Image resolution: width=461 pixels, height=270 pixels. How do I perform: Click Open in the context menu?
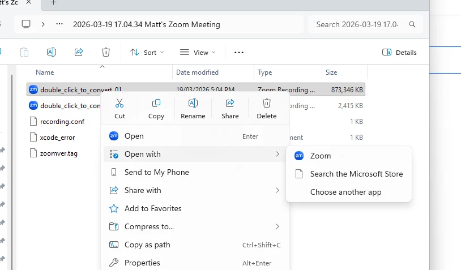coord(195,136)
